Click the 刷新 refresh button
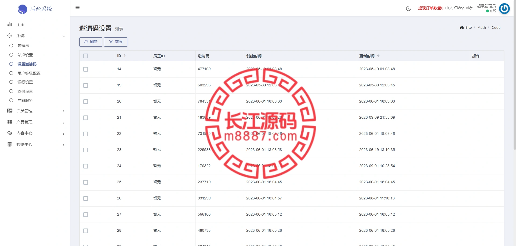Viewport: 516px width, 246px height. tap(91, 42)
